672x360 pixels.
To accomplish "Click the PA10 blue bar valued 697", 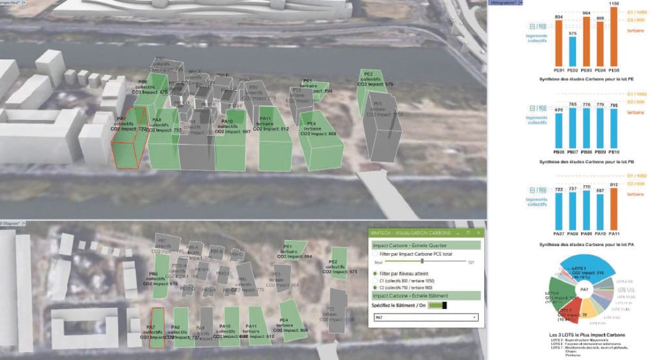I will [x=600, y=212].
